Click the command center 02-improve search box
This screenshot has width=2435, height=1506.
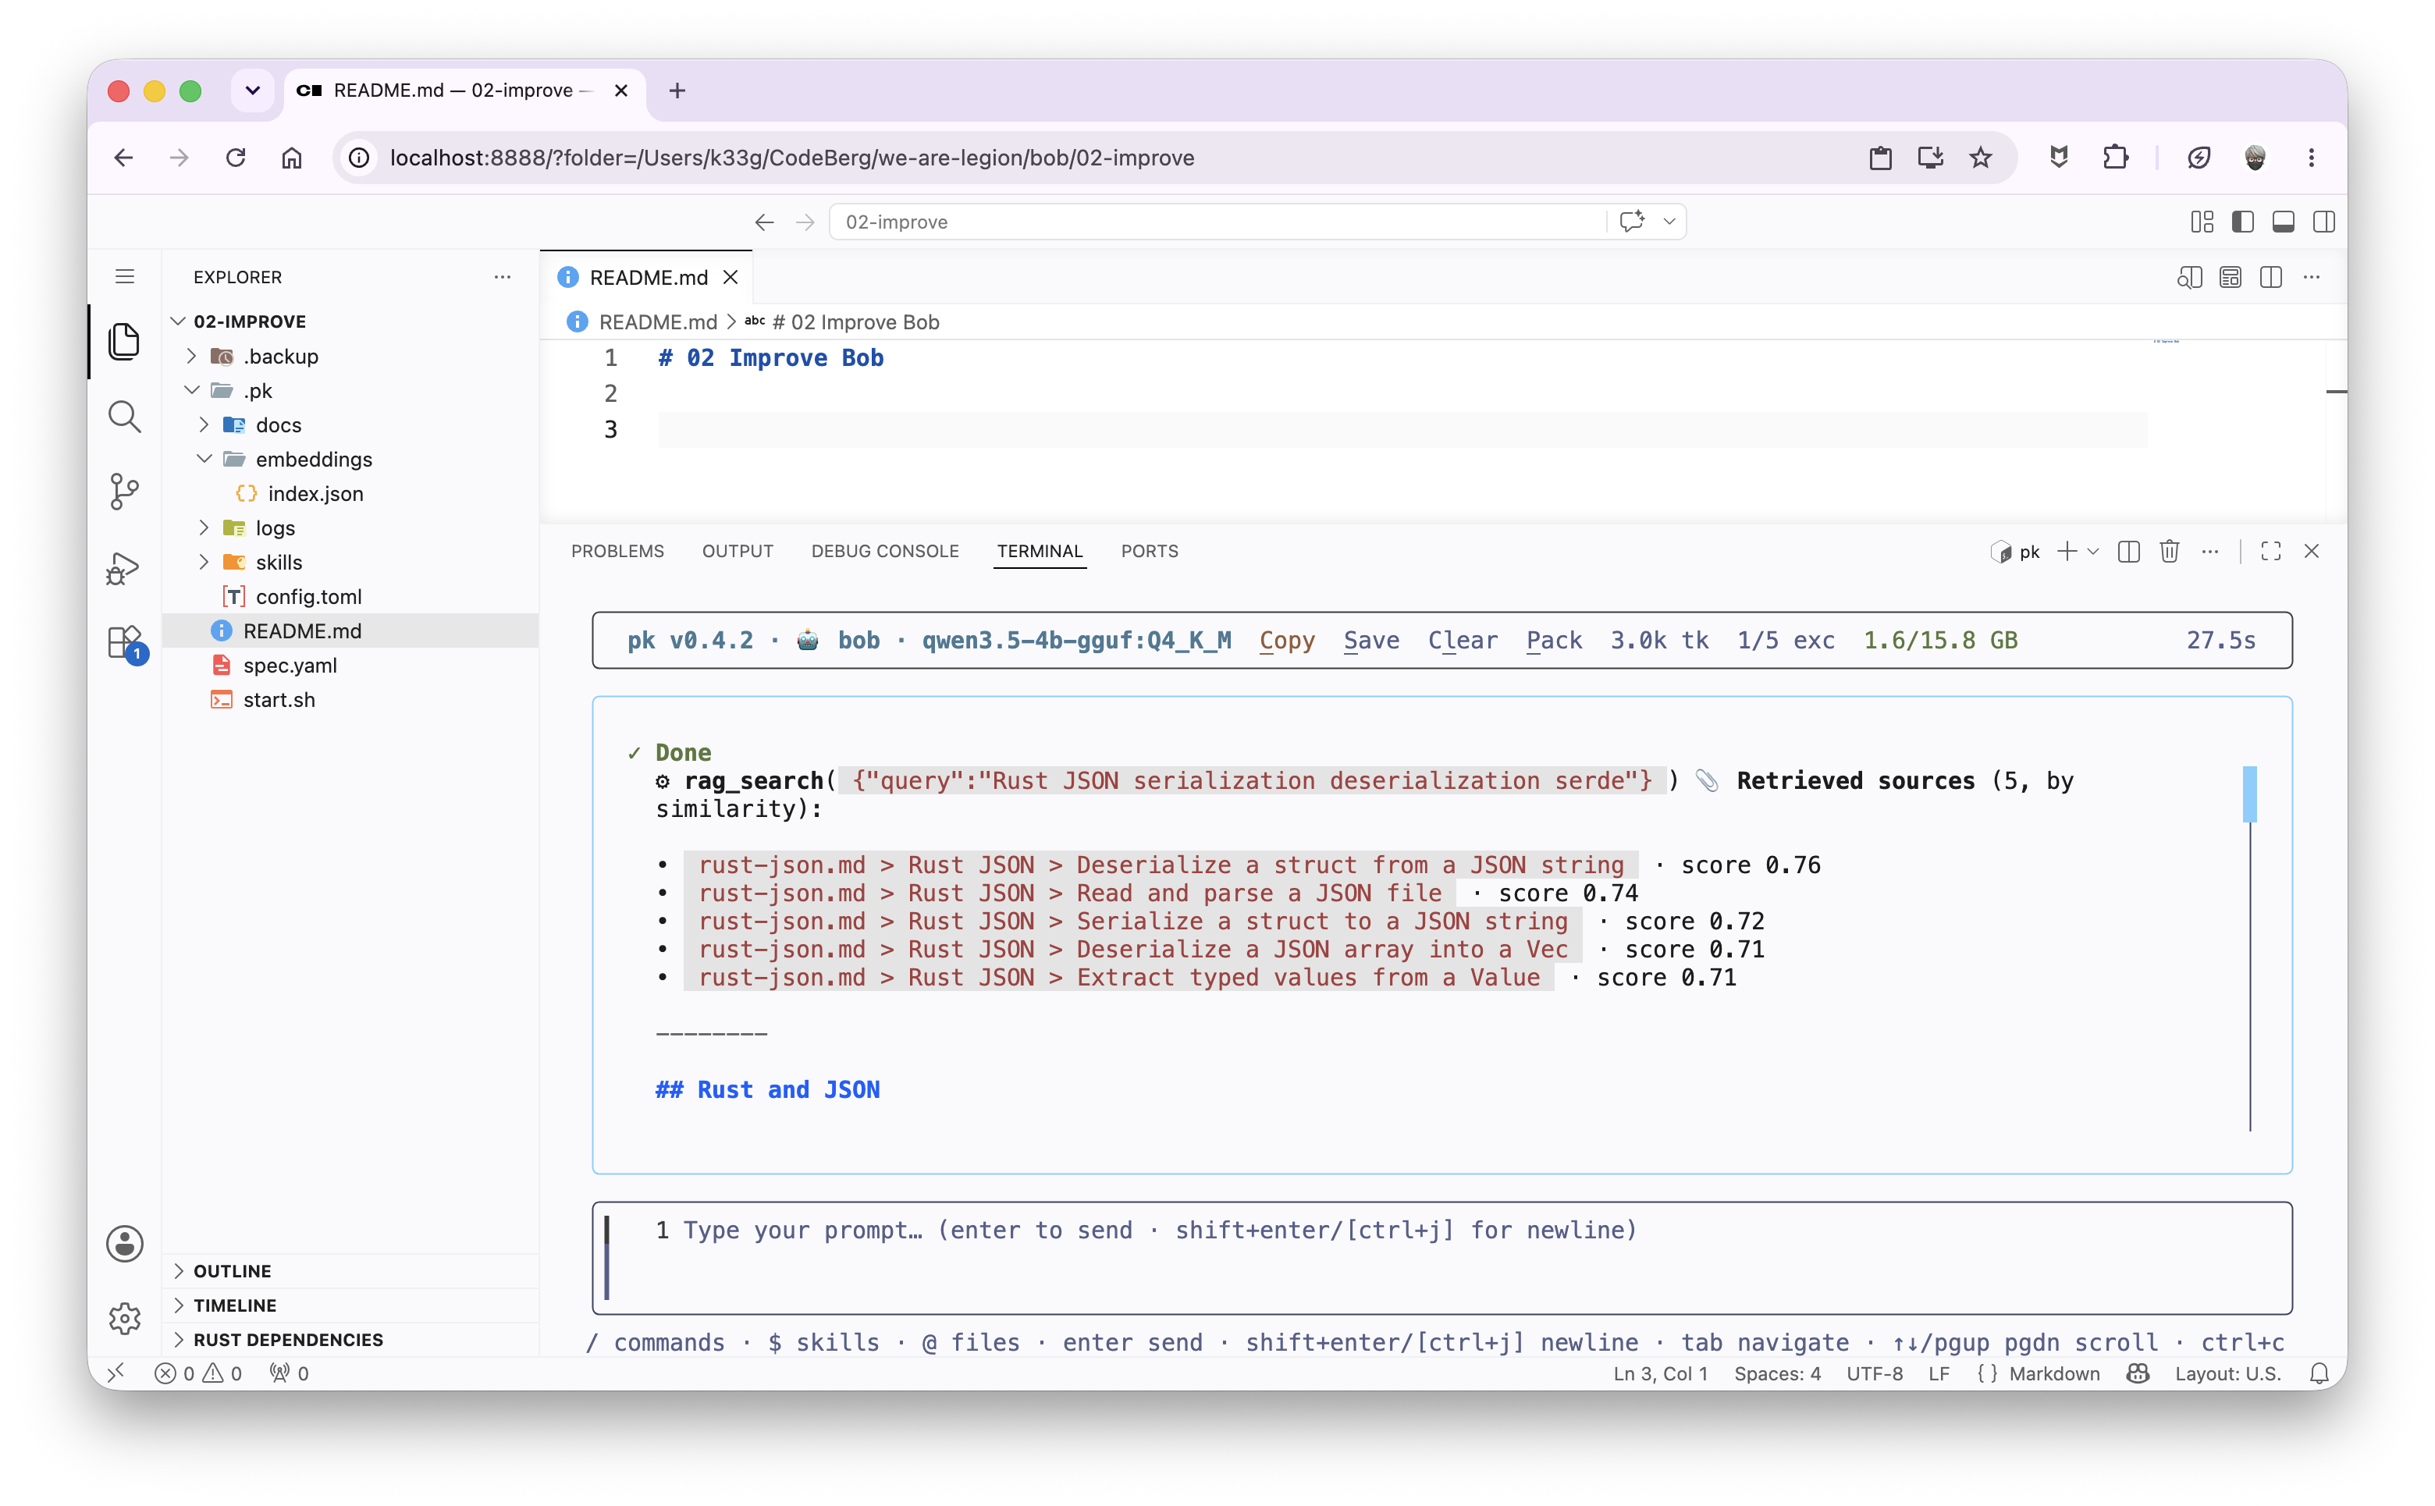[1217, 222]
